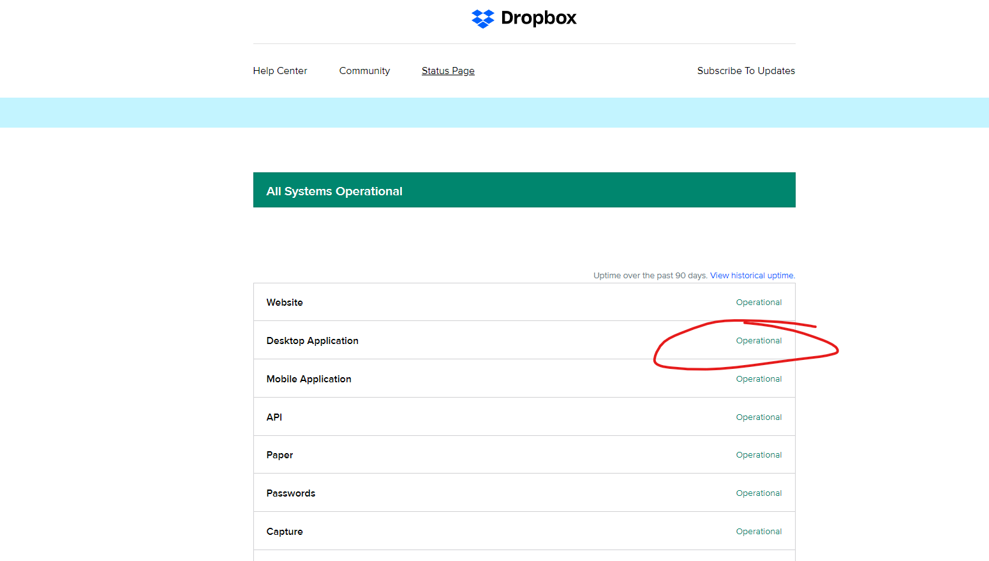Click Operational status for API
Viewport: 989px width, 561px height.
pos(759,417)
